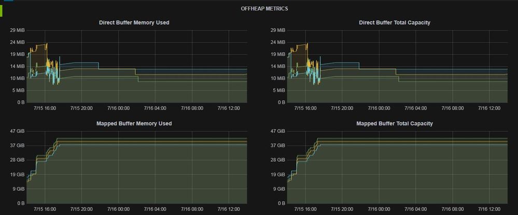
Task: Click 19 GiB label in Mapped Buffer Memory Used
Action: click(x=18, y=175)
